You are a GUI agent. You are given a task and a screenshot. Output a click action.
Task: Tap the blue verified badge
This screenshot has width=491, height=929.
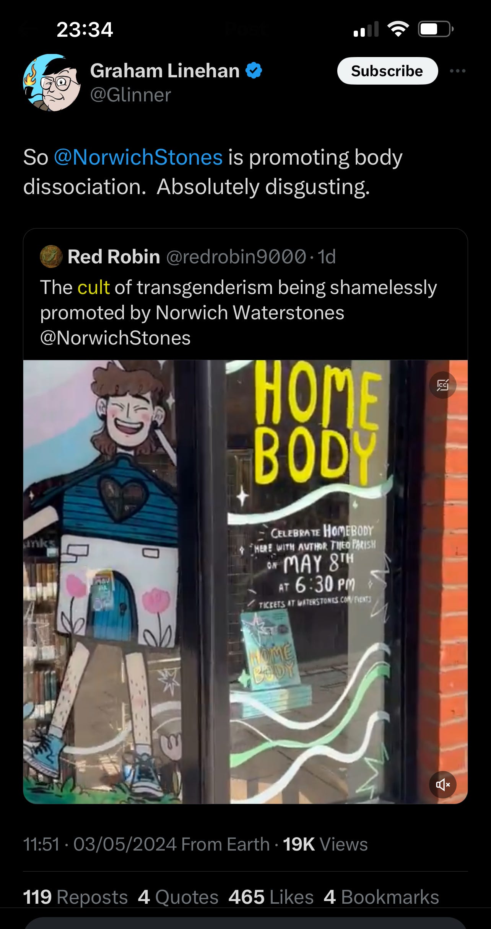254,71
